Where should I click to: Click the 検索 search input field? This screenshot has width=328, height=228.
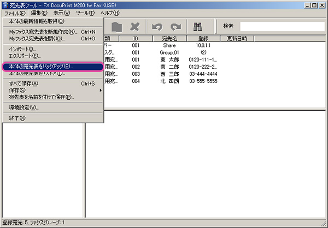click(282, 26)
